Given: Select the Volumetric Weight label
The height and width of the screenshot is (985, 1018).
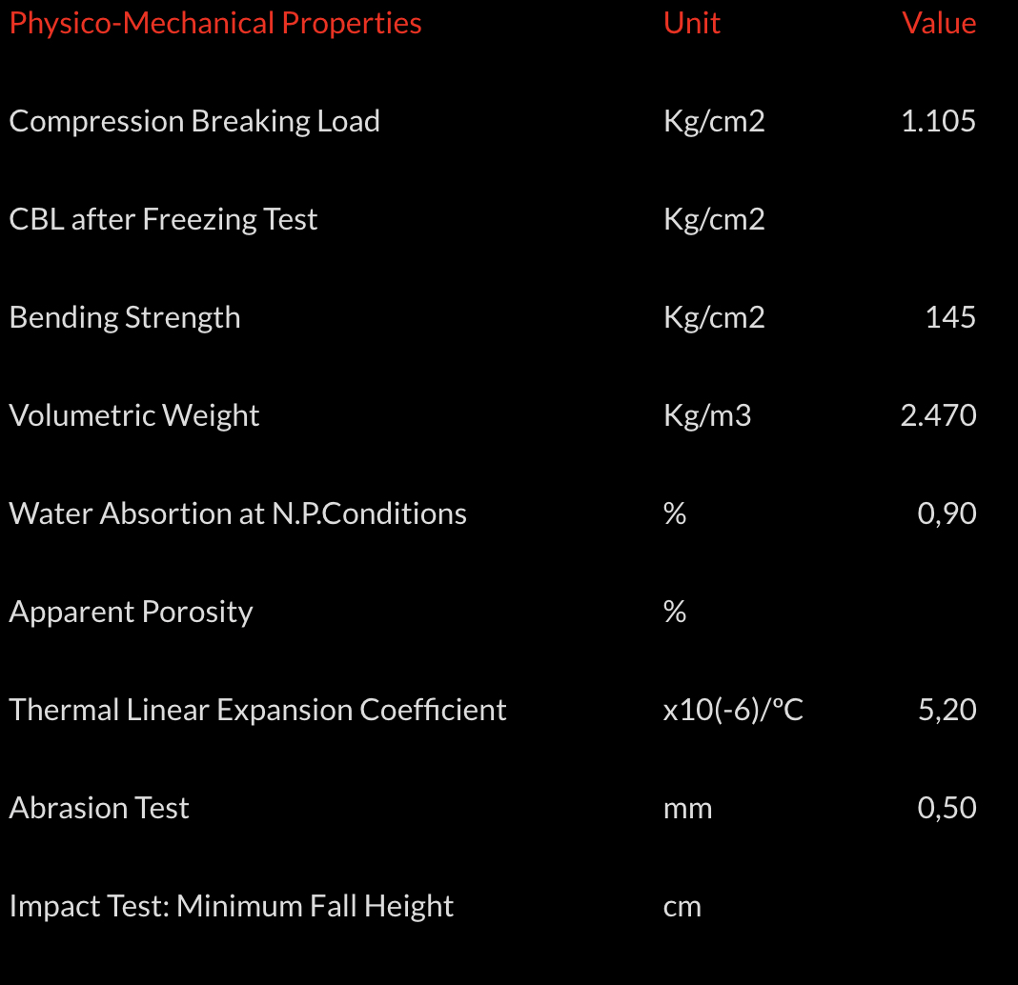Looking at the screenshot, I should 134,415.
